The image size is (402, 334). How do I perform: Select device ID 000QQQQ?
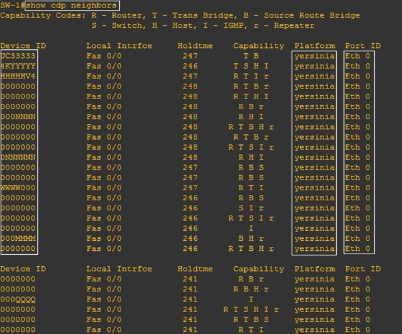coord(18,299)
